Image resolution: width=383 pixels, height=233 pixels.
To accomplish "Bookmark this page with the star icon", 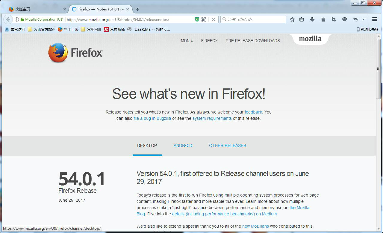I will [292, 19].
